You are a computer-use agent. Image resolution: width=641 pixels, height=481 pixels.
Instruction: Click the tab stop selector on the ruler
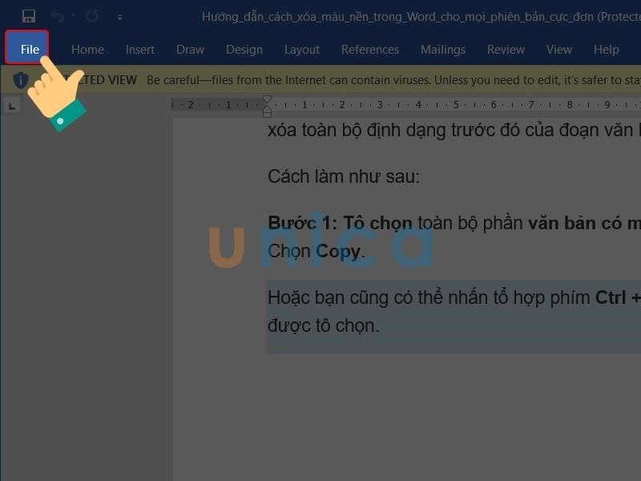[x=12, y=105]
